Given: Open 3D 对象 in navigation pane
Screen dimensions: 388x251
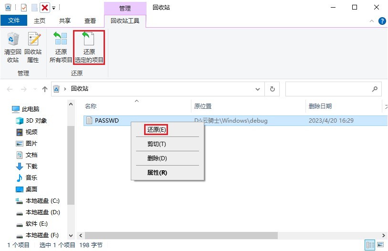Looking at the screenshot, I should [31, 121].
